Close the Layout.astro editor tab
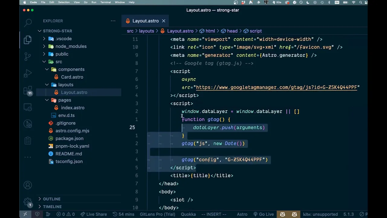Image resolution: width=387 pixels, height=218 pixels. (164, 21)
